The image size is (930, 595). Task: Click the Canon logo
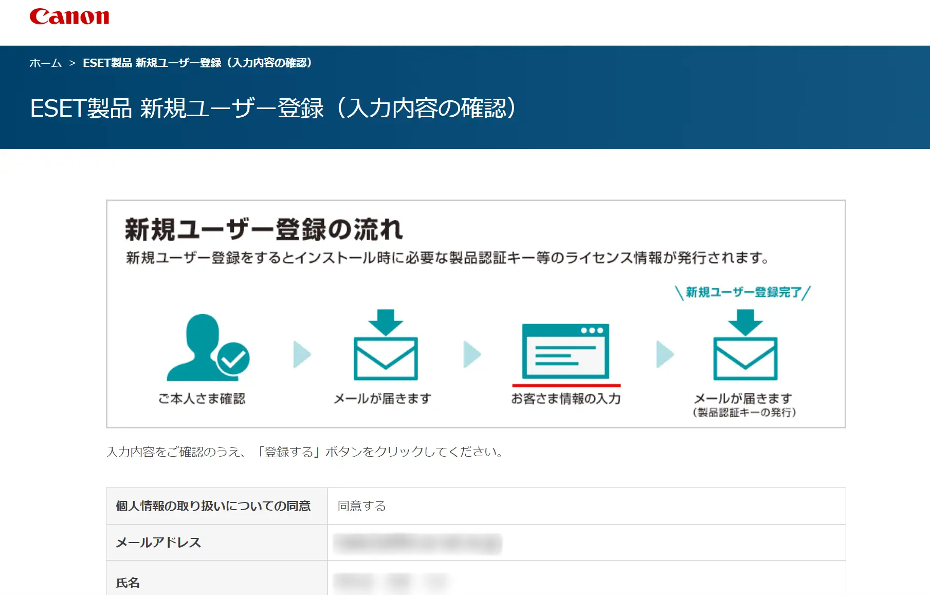pyautogui.click(x=69, y=16)
